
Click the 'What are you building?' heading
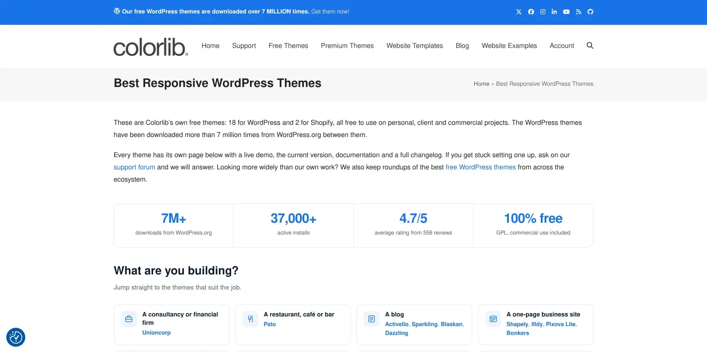[x=176, y=271]
